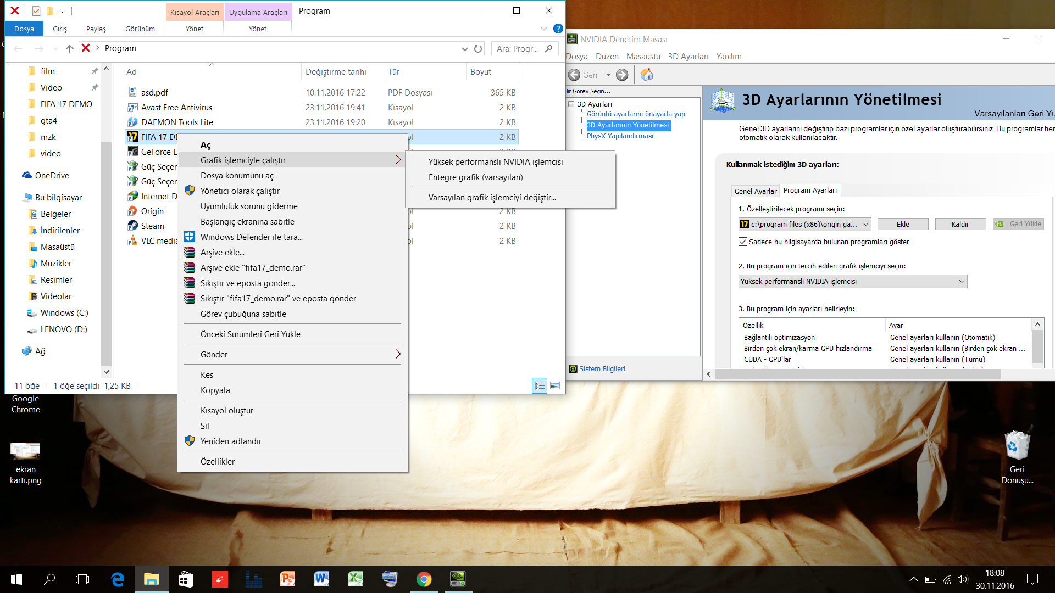
Task: Switch to details view icon in Explorer
Action: [x=540, y=386]
